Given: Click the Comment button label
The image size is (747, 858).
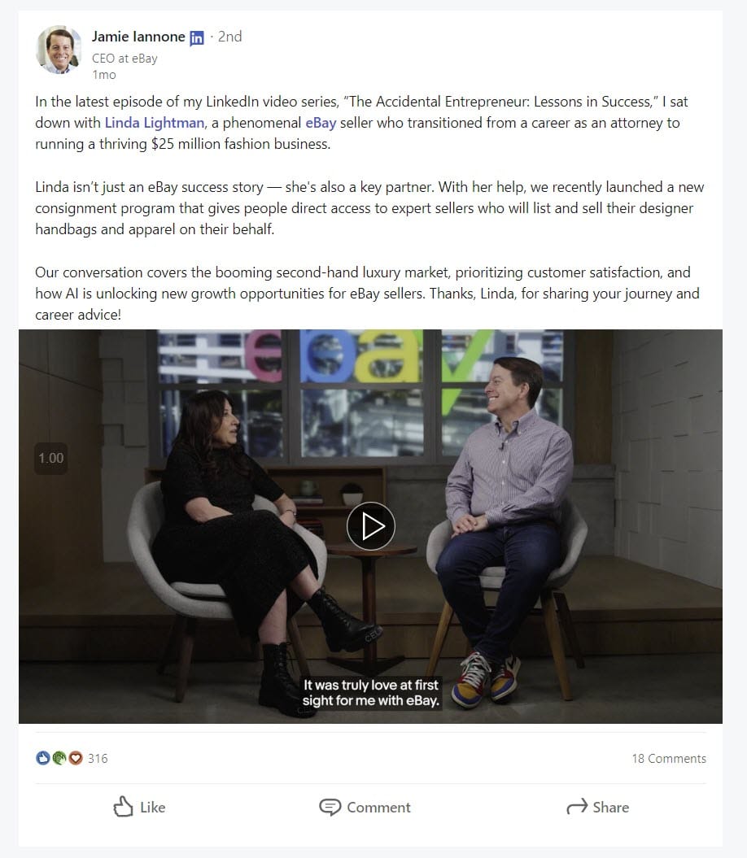Looking at the screenshot, I should (x=378, y=808).
